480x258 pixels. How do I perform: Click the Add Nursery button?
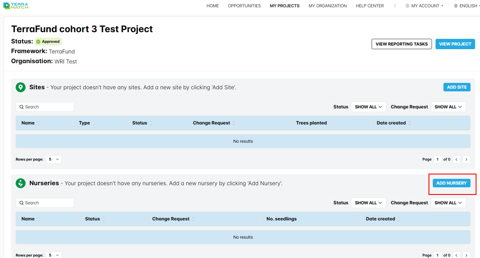[x=452, y=183]
